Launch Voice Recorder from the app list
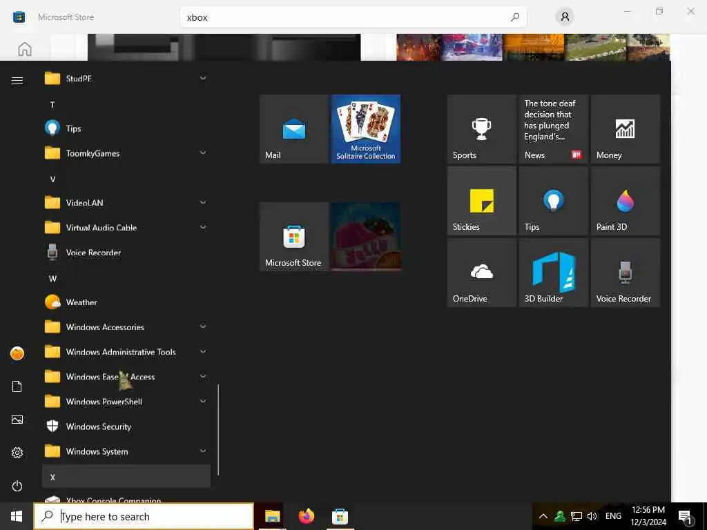The width and height of the screenshot is (707, 530). click(x=126, y=253)
